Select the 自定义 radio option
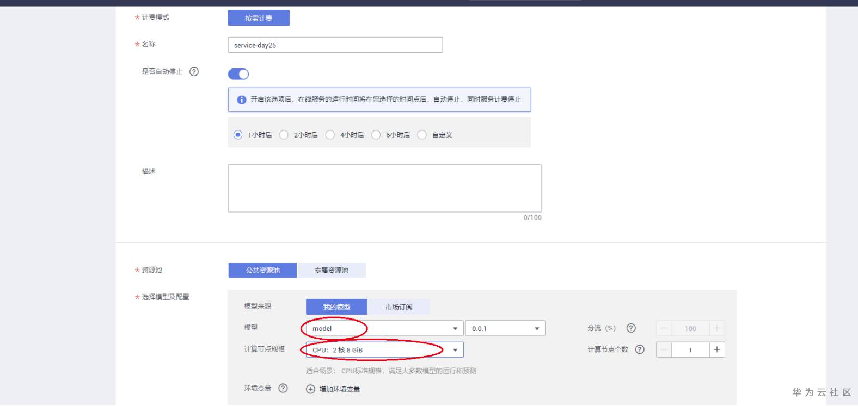 (x=422, y=135)
